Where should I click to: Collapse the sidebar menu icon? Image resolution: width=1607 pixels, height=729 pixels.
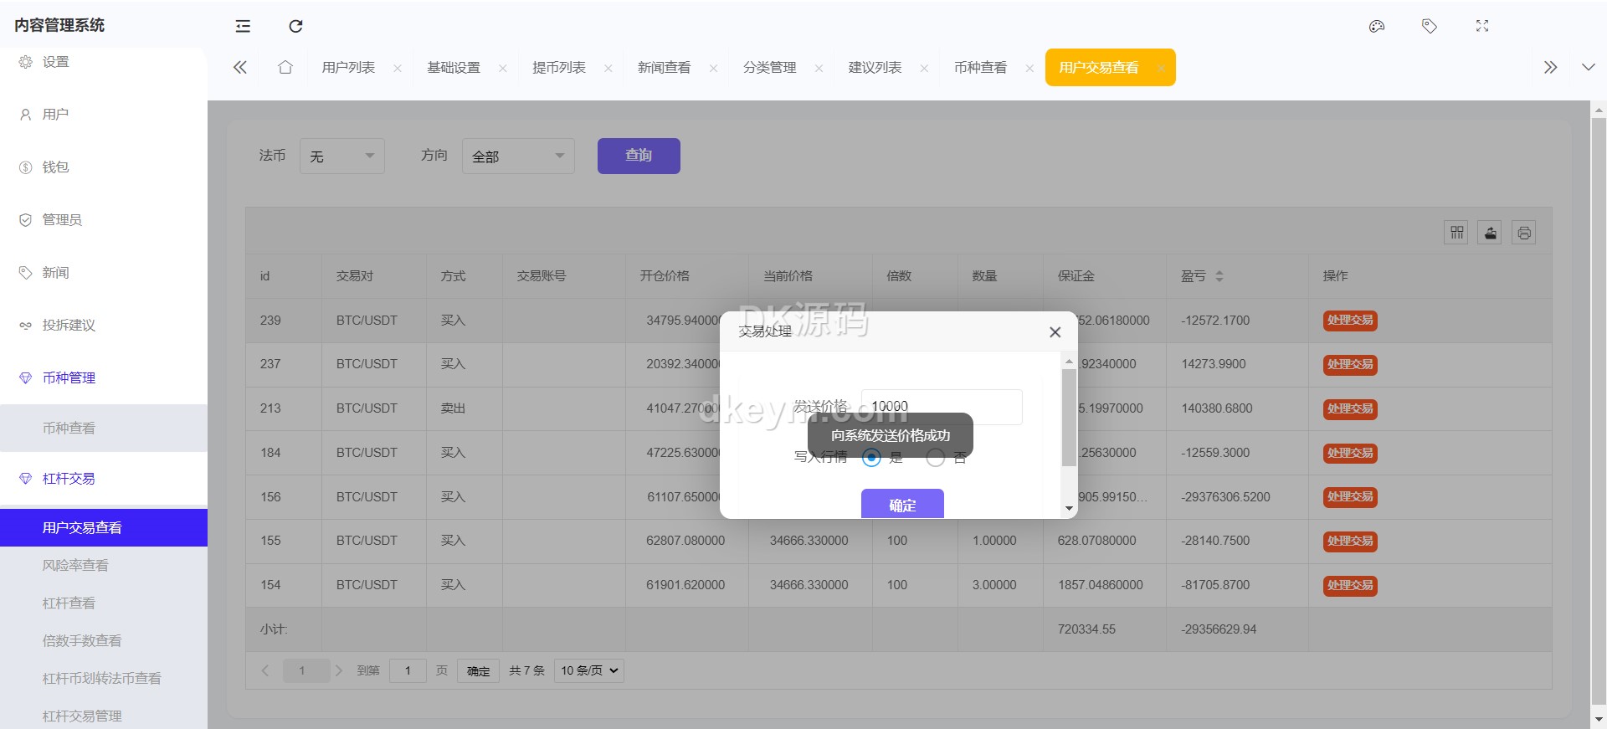coord(243,26)
